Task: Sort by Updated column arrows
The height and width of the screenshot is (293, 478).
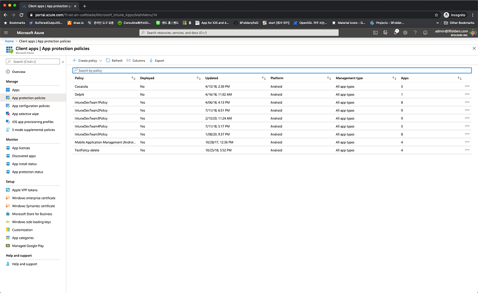Action: coord(263,78)
